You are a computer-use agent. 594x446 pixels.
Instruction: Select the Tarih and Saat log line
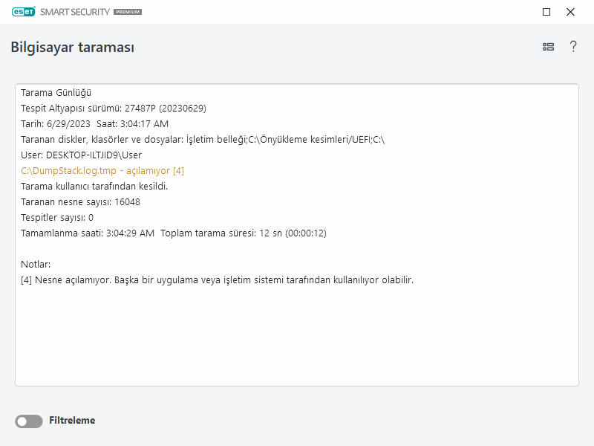[x=94, y=124]
